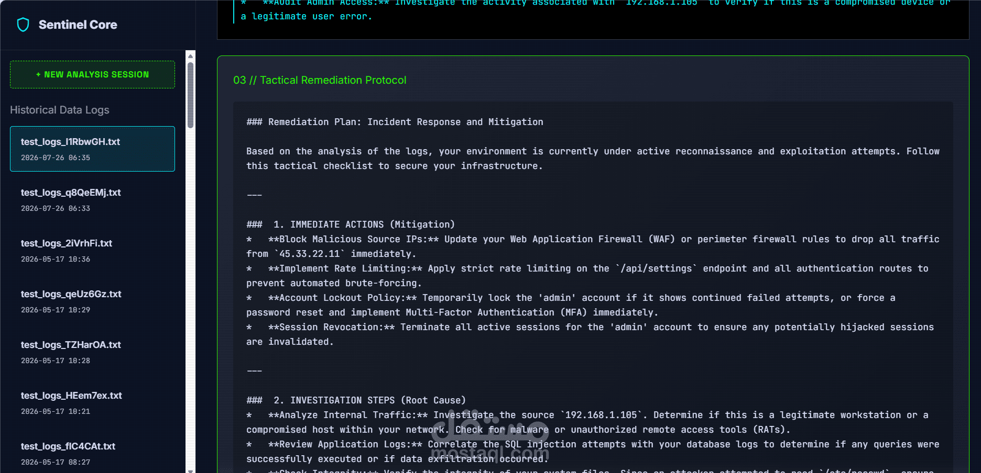Select test_logs_2iVrhFi.txt from history
The image size is (981, 473).
tap(92, 250)
